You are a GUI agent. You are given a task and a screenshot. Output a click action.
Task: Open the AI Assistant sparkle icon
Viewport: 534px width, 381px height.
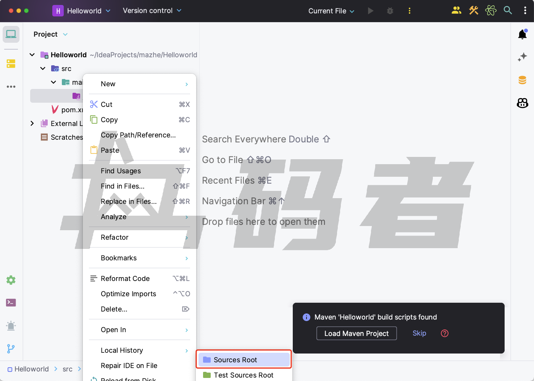522,57
